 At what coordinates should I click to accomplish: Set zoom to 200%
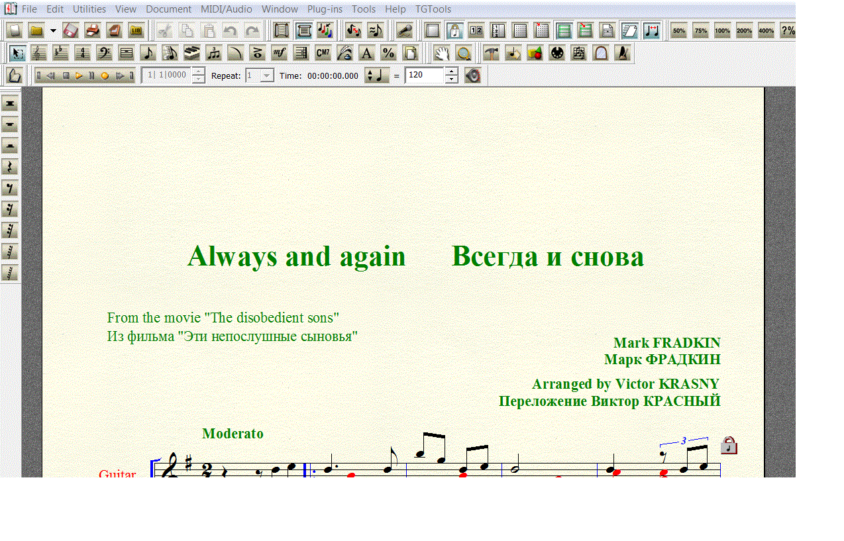click(x=745, y=30)
